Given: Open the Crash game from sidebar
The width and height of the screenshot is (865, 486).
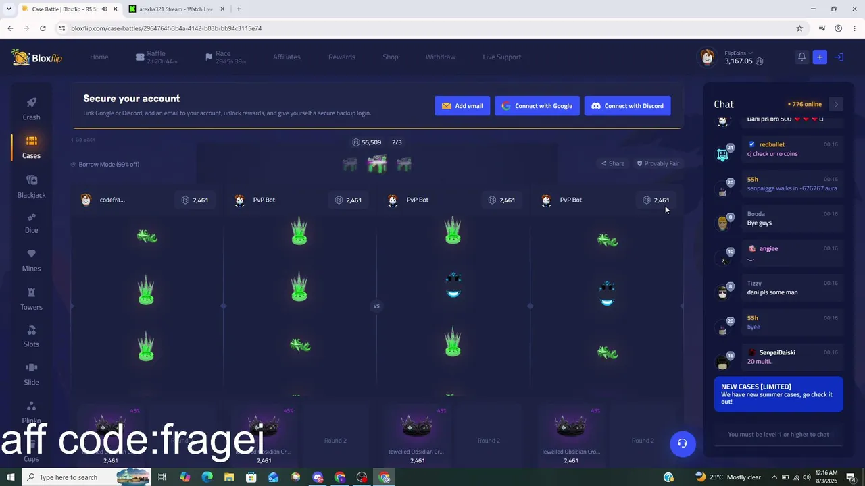Looking at the screenshot, I should click(x=31, y=108).
